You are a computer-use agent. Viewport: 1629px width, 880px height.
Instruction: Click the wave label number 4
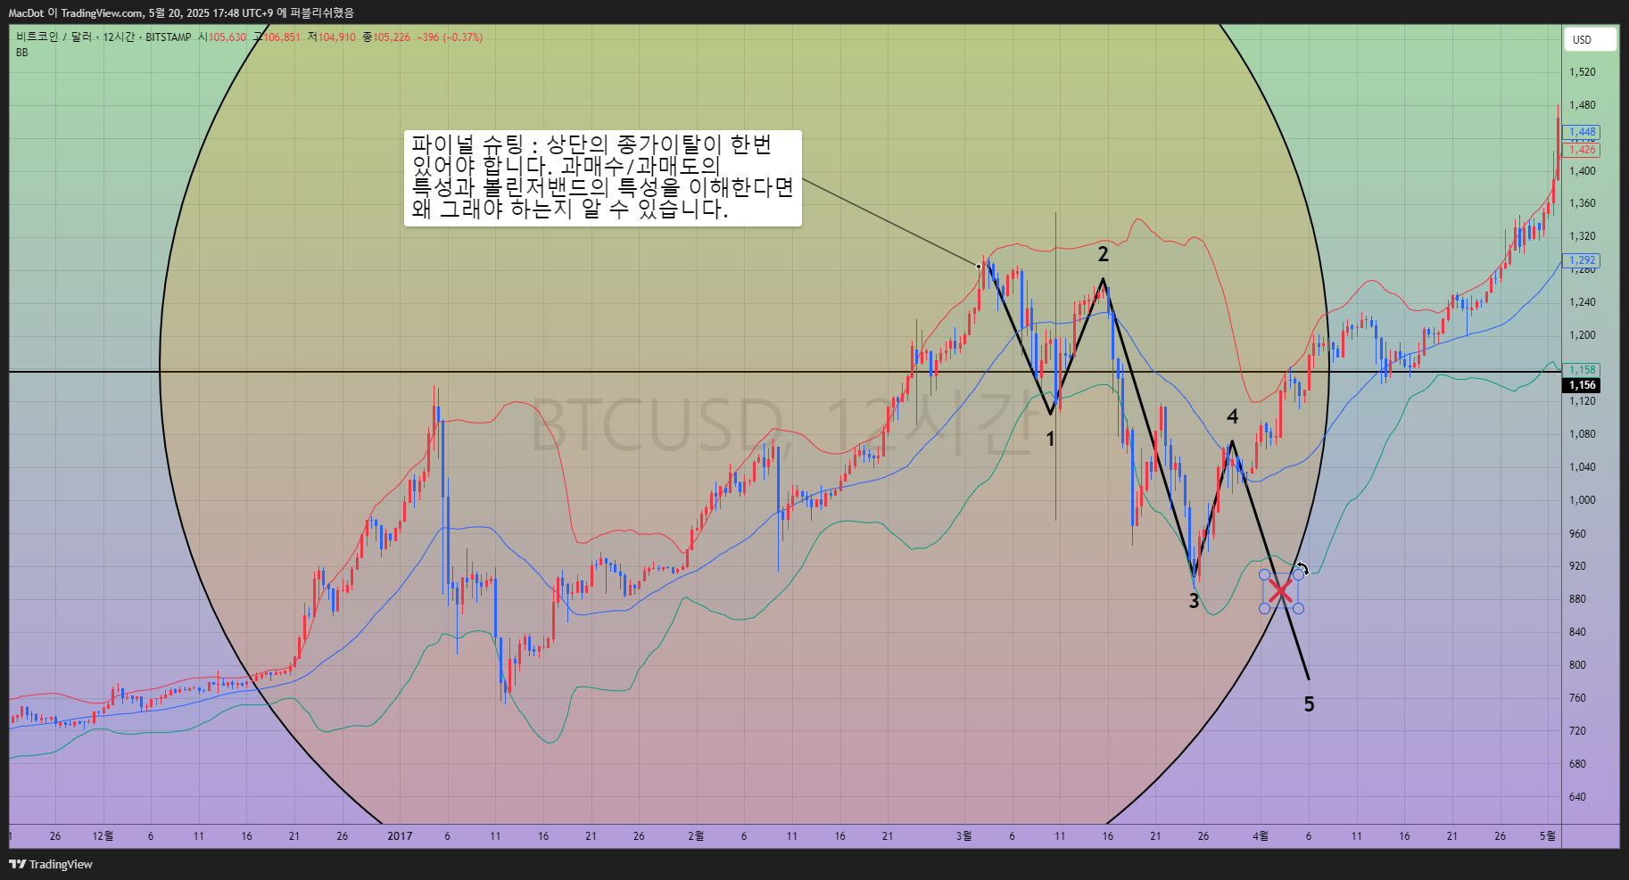(1232, 416)
